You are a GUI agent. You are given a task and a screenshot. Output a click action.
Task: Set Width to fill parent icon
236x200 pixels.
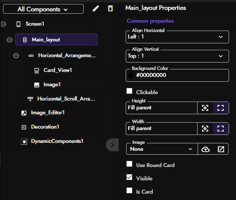[221, 129]
